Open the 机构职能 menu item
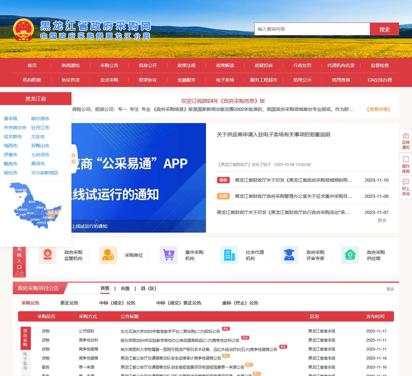Screen dimensions: 412x376 pyautogui.click(x=32, y=80)
